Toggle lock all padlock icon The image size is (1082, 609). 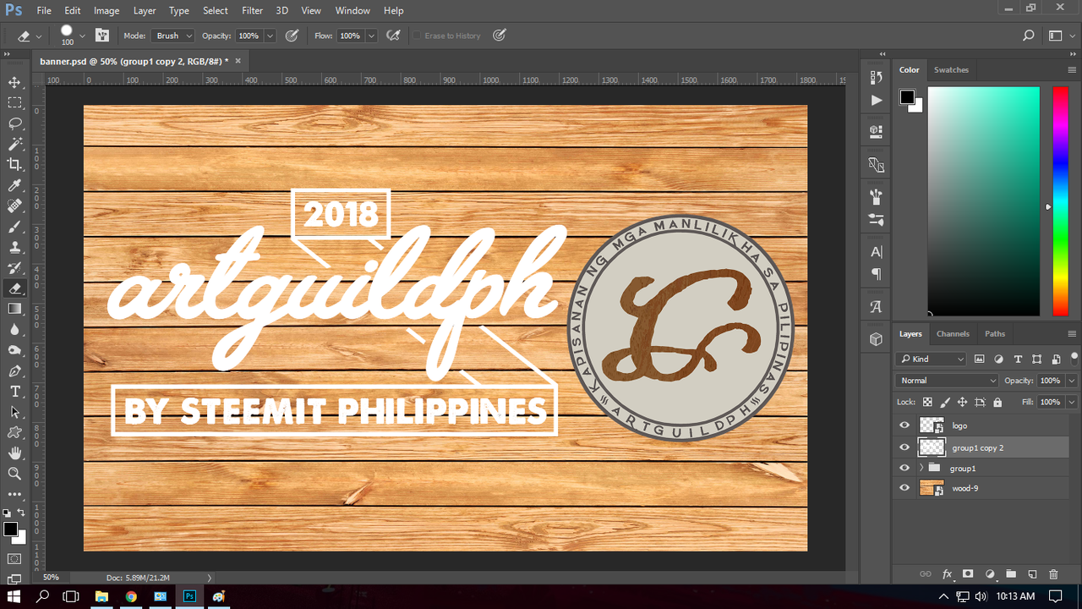tap(997, 403)
